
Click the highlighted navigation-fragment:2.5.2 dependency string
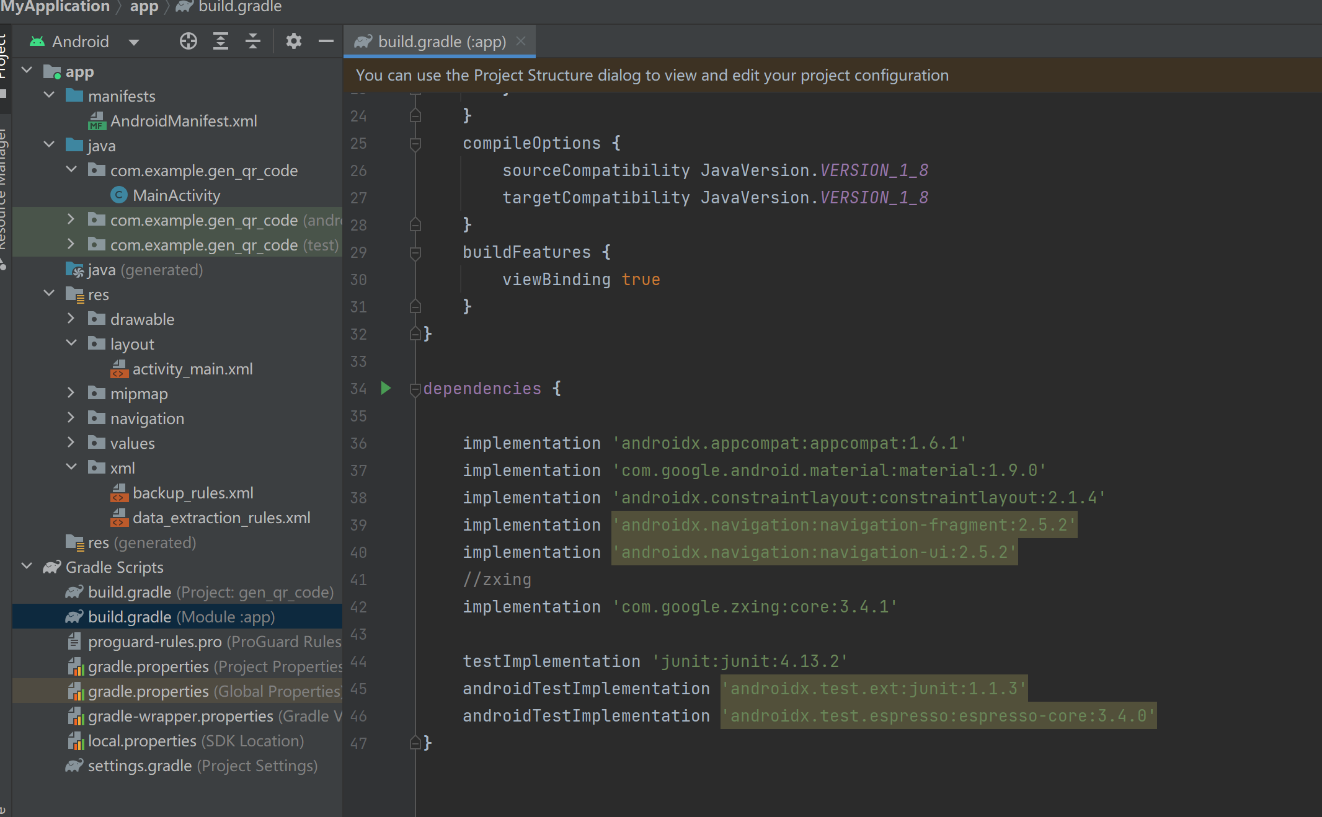coord(844,525)
